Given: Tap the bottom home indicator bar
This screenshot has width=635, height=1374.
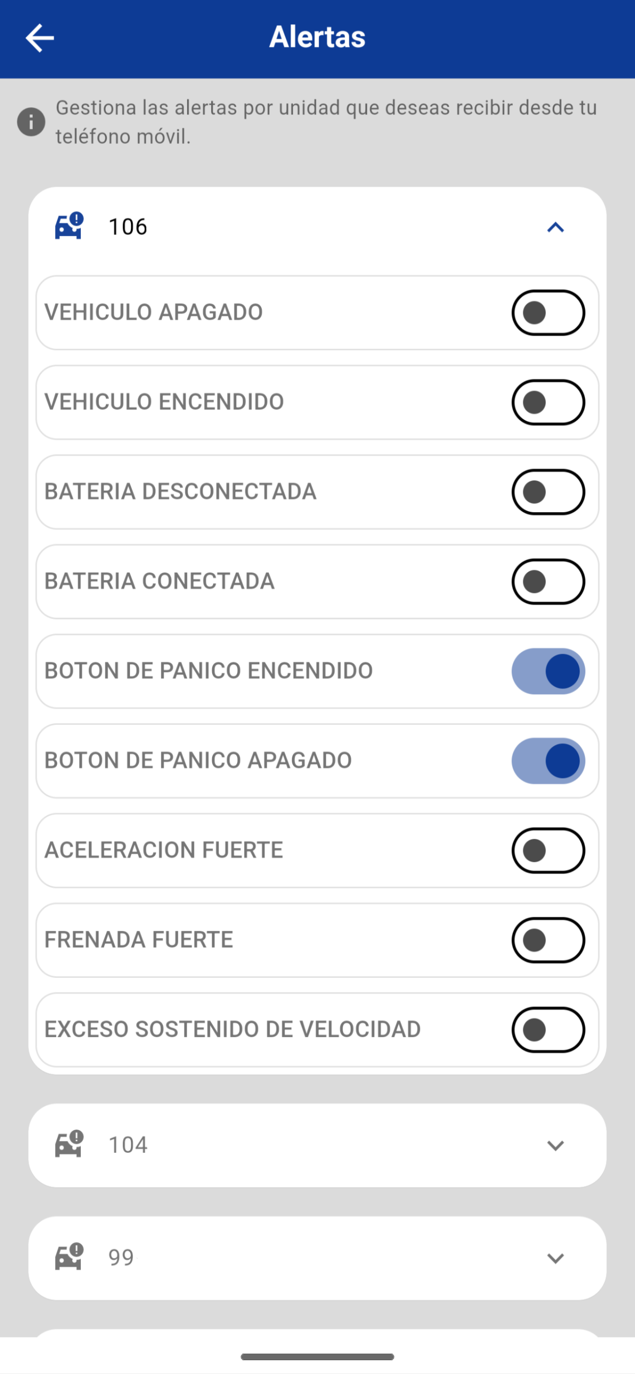Looking at the screenshot, I should (318, 1357).
